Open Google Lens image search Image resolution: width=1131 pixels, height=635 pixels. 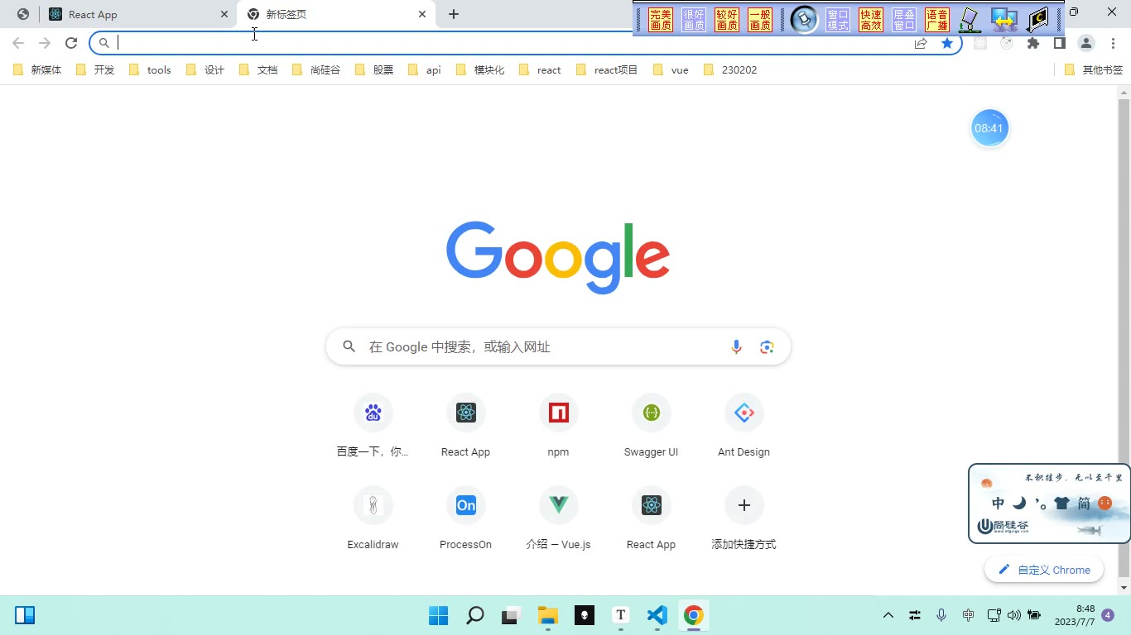pyautogui.click(x=767, y=347)
